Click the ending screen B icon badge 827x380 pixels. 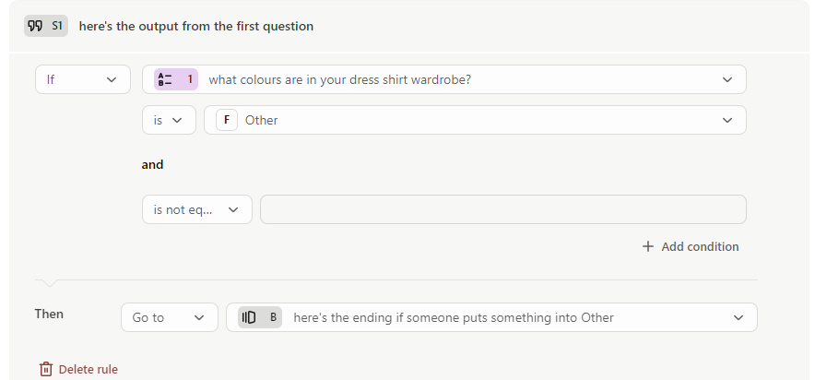coord(260,317)
